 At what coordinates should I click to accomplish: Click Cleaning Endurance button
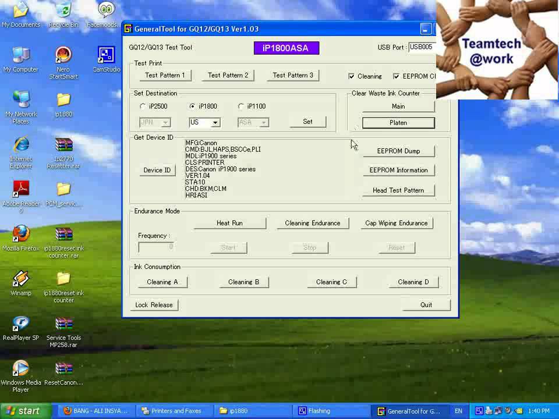pos(313,223)
